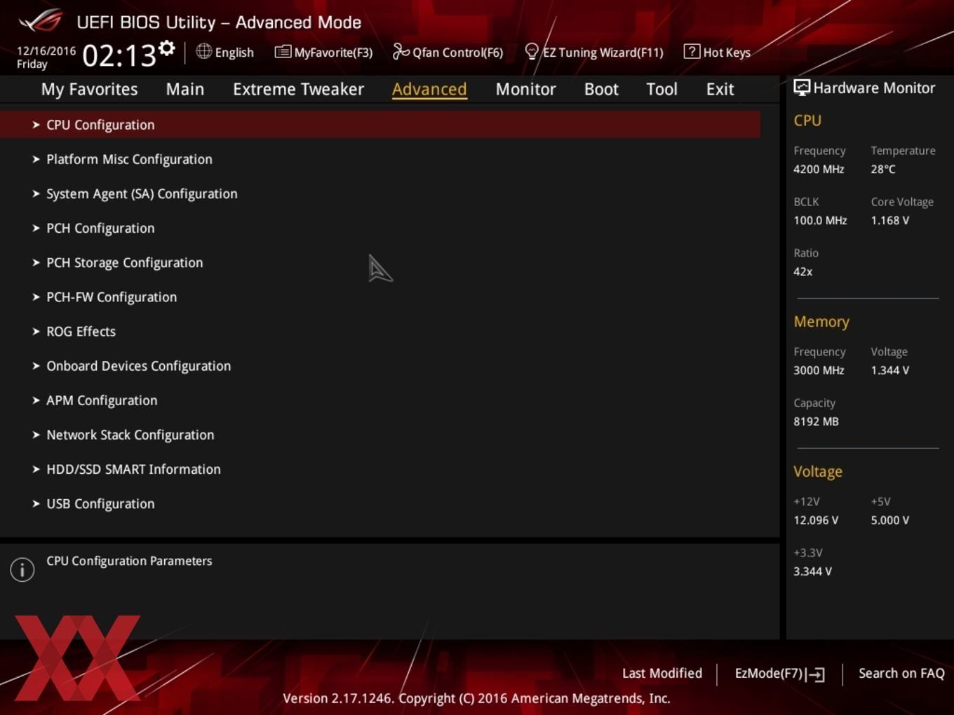Go to the Boot tab

click(601, 89)
